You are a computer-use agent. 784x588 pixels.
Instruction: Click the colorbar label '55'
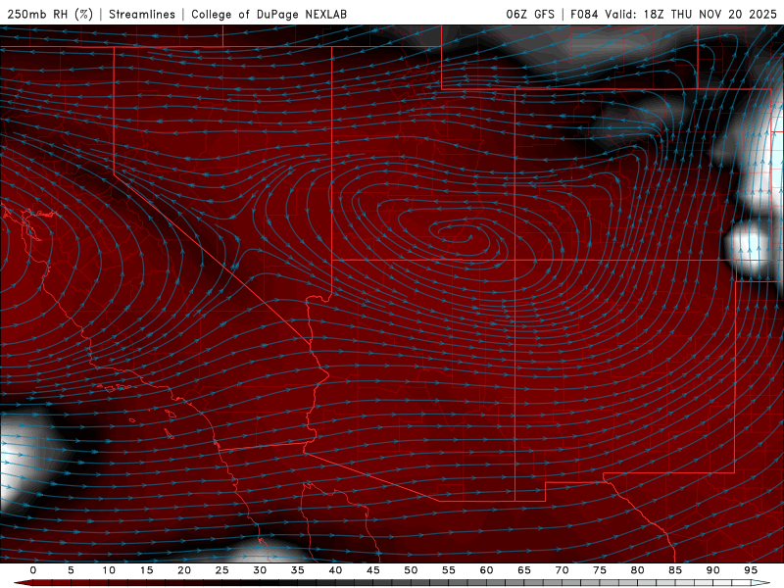pyautogui.click(x=449, y=570)
